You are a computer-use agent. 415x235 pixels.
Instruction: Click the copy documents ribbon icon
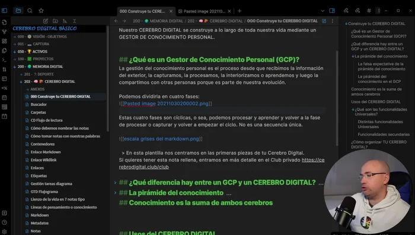(x=4, y=50)
